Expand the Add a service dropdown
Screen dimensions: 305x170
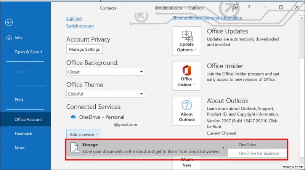coord(83,135)
